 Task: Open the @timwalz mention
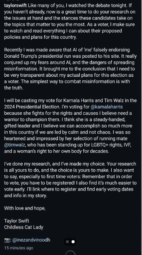click(x=15, y=145)
